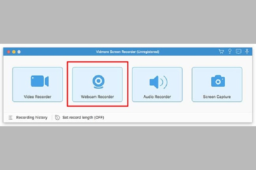
Task: Open the Video Recorder mode
Action: click(37, 84)
